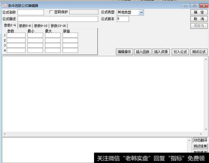Image resolution: width=209 pixels, height=163 pixels.
Task: Click the formula editor window title icon
Action: tap(5, 6)
